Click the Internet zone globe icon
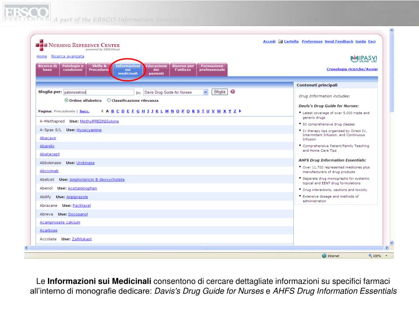419x314 pixels. coord(324,256)
